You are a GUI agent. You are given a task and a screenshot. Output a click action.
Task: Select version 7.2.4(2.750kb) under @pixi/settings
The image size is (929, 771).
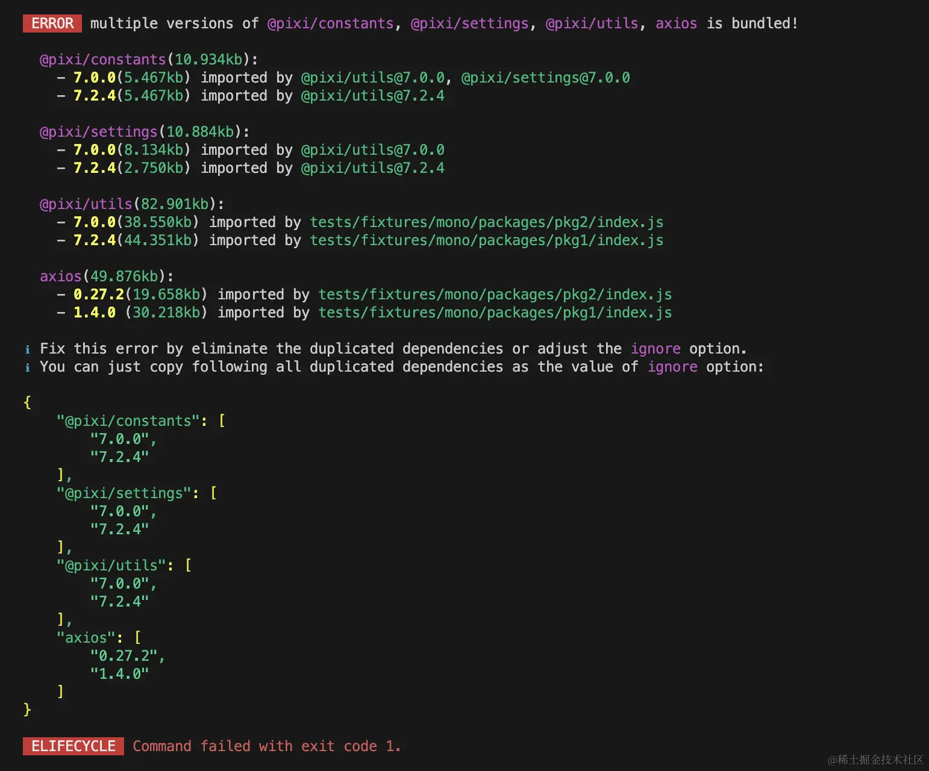pos(132,168)
